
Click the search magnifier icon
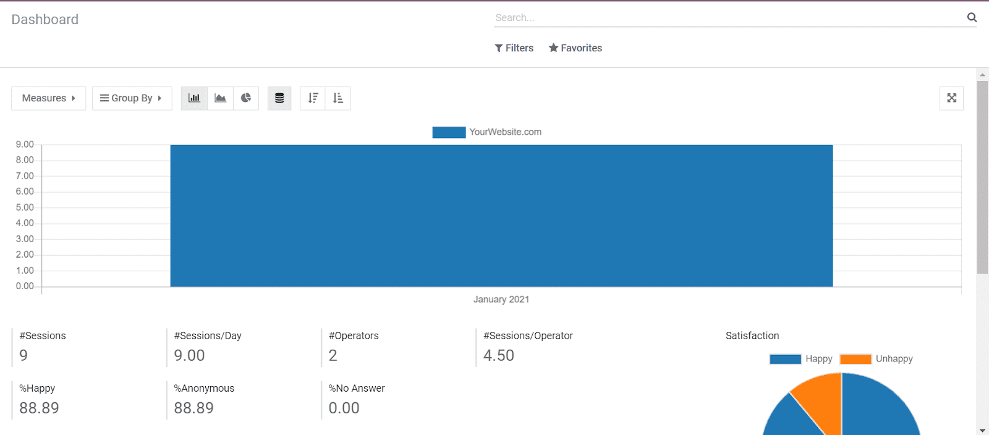[x=972, y=17]
